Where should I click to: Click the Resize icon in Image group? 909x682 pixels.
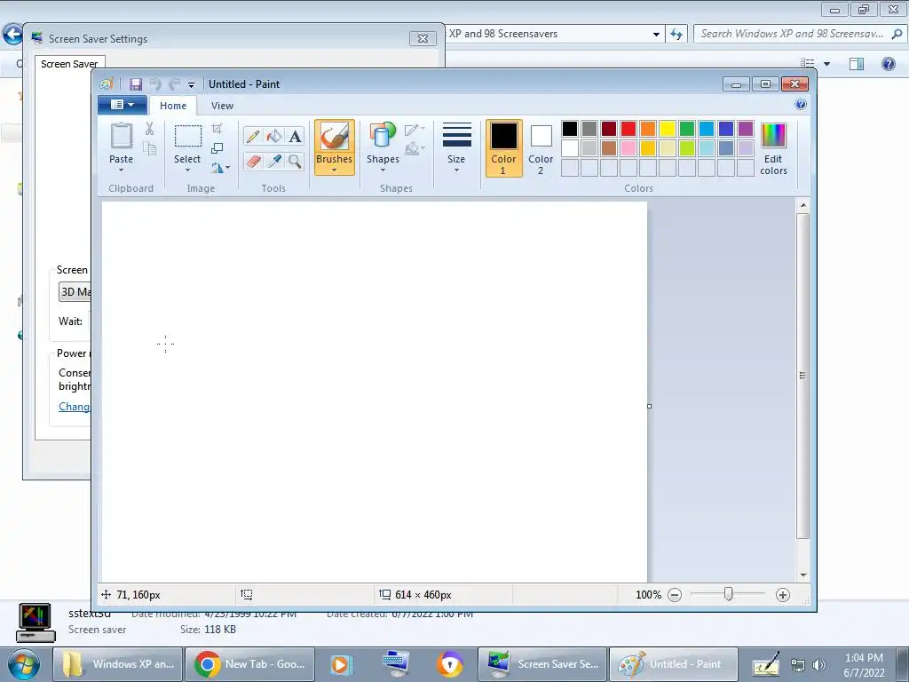coord(217,148)
